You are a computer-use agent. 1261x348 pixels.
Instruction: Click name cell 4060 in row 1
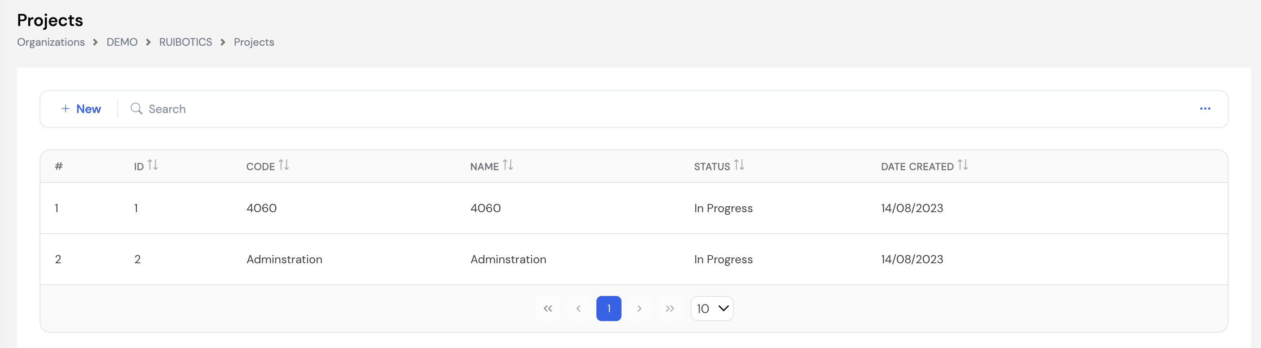tap(485, 208)
